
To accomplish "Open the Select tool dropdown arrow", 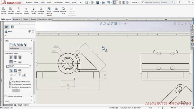I will click(x=117, y=2).
